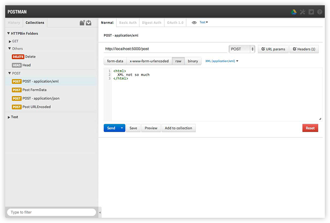Click the new collection folder icon
The width and height of the screenshot is (330, 223).
point(82,23)
